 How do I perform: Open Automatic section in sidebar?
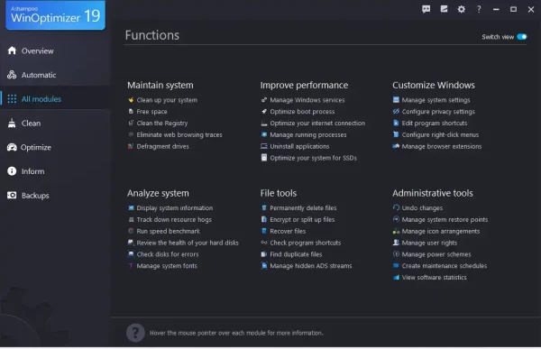coord(55,75)
